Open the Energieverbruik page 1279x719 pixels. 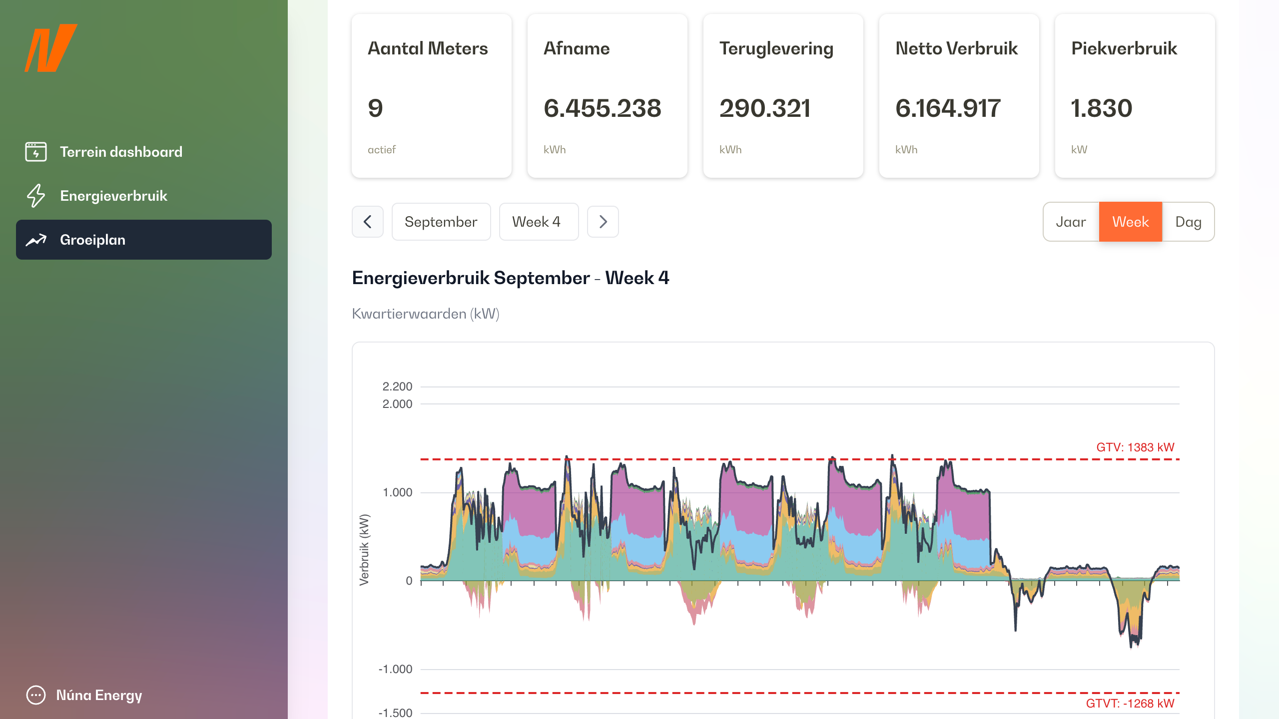pyautogui.click(x=113, y=196)
